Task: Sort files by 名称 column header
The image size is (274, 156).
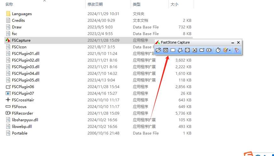Action: point(9,4)
